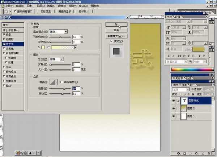This screenshot has height=157, width=217.
Task: Click the 不透明度 opacity slider in Outer Glow
Action: pyautogui.click(x=60, y=37)
